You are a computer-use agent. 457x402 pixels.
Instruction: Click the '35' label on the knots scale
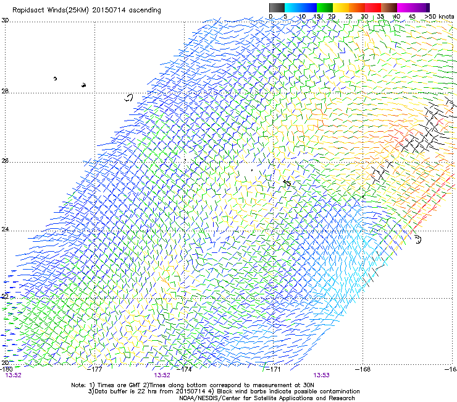380,17
